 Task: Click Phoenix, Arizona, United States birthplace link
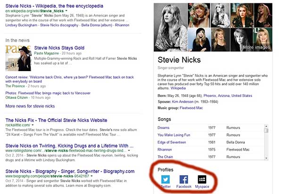(x=228, y=96)
